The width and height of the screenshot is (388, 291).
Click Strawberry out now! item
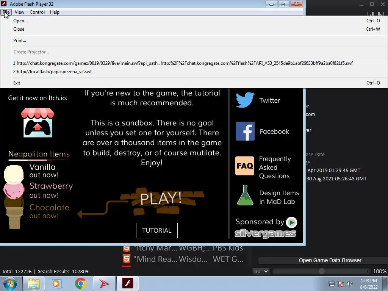pos(51,191)
